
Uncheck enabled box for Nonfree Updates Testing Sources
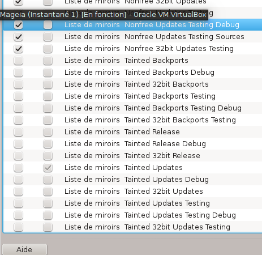19,37
